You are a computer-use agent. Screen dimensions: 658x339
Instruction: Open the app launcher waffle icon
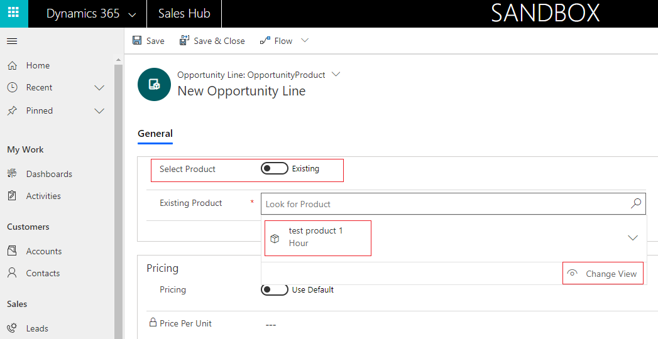(x=13, y=13)
